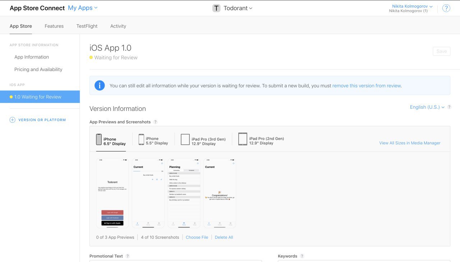460x262 pixels.
Task: Click 'iOS App 1.0' heading
Action: pos(110,48)
